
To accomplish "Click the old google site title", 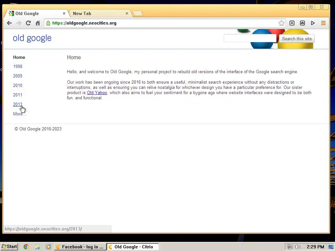I will coord(32,38).
